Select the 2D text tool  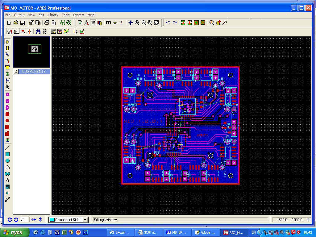(8, 180)
